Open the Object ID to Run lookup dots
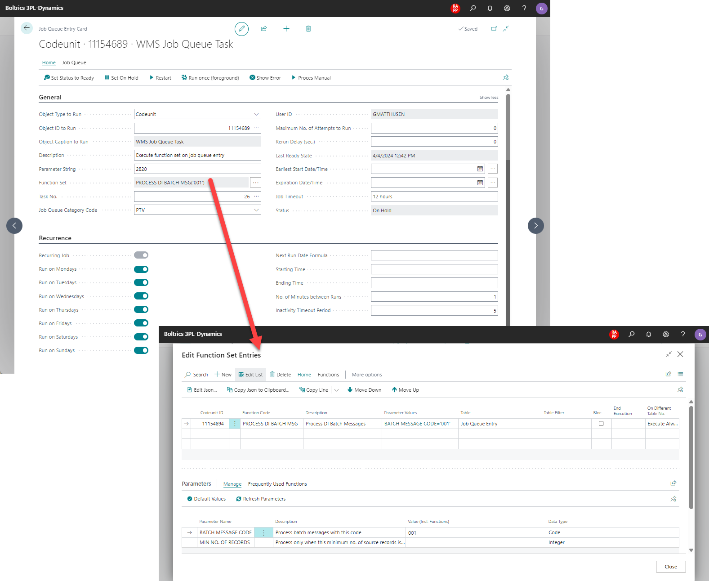This screenshot has width=709, height=581. 256,128
